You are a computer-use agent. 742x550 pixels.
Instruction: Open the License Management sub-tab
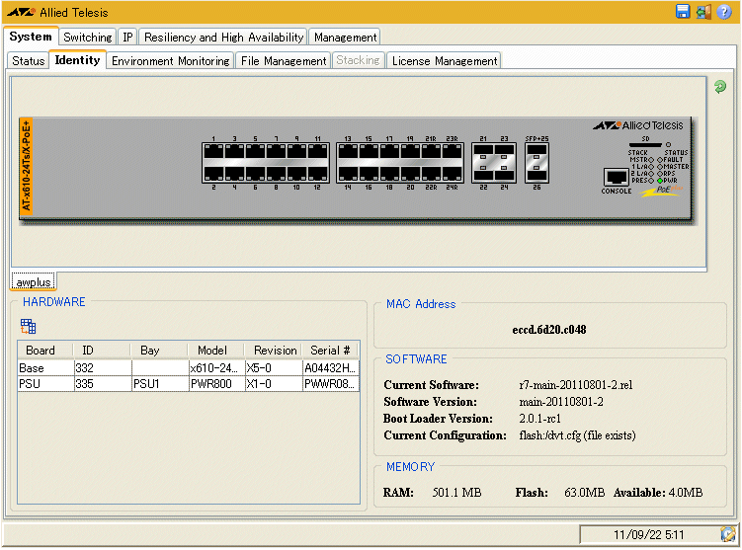pos(445,61)
